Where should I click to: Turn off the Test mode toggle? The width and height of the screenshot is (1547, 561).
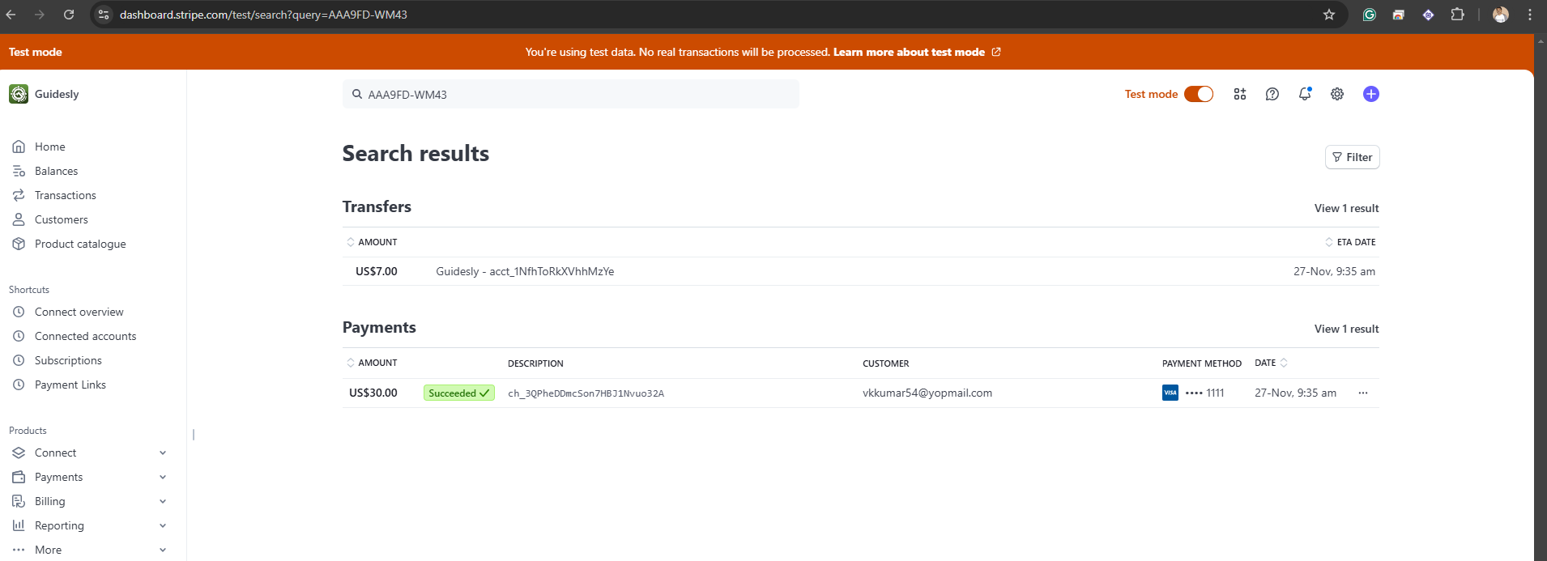point(1199,94)
